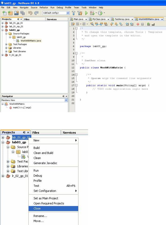Open the Members View dropdown in Navigator
This screenshot has width=166, height=225.
pos(66,100)
